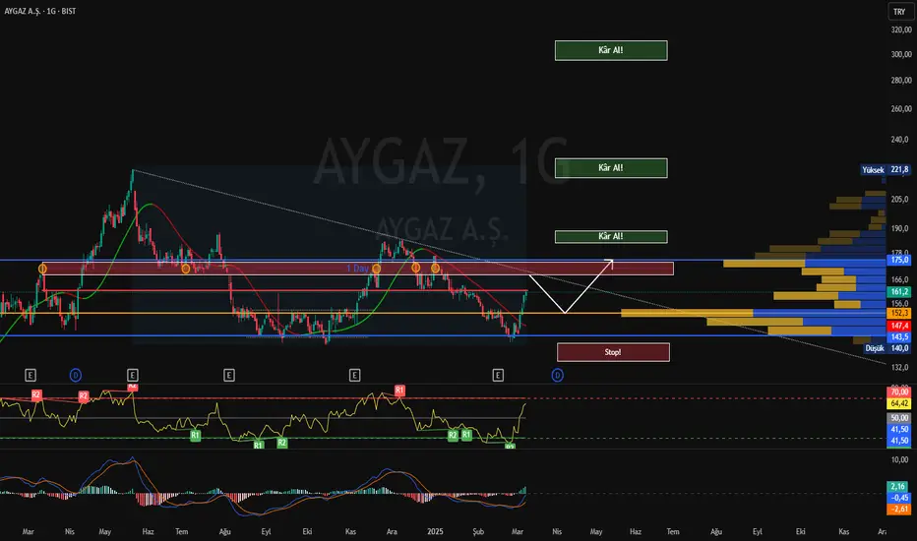917x541 pixels.
Task: Click the 260,00 price axis label
Action: [901, 109]
